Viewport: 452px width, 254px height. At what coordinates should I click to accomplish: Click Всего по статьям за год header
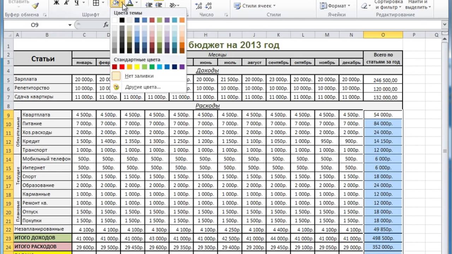click(x=383, y=58)
